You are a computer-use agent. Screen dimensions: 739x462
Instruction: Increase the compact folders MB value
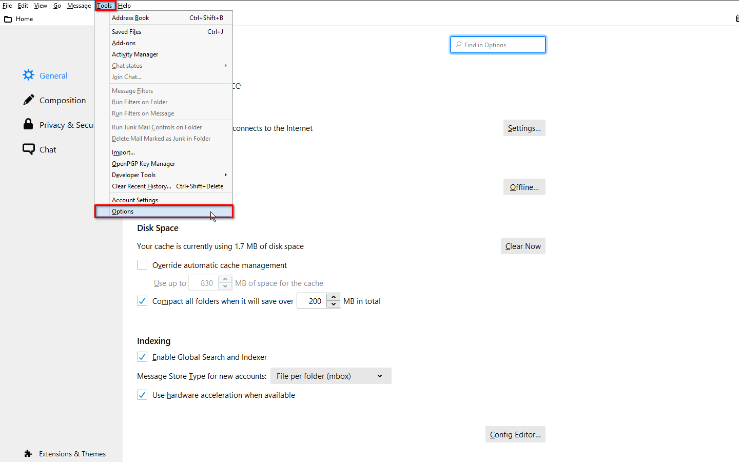(334, 297)
